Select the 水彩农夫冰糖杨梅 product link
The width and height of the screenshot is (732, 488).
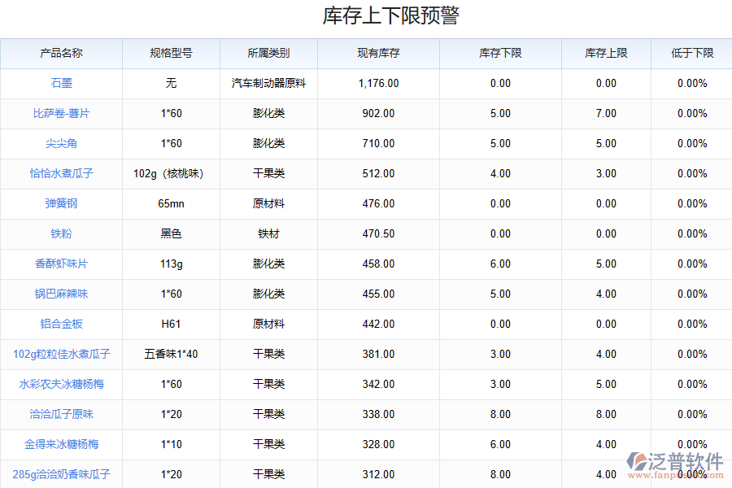60,385
